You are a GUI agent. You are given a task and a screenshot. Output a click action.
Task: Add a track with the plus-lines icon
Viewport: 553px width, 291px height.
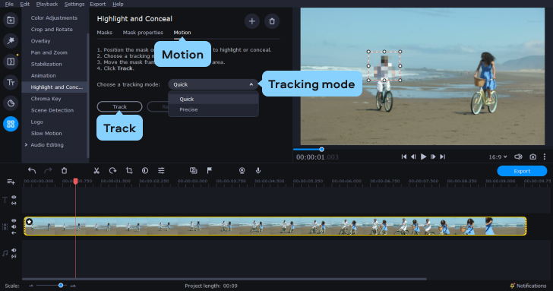click(x=11, y=182)
